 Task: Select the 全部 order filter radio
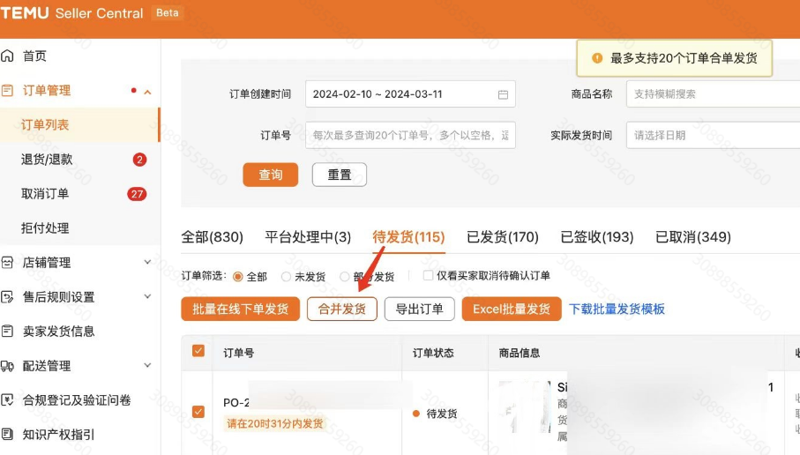click(237, 277)
